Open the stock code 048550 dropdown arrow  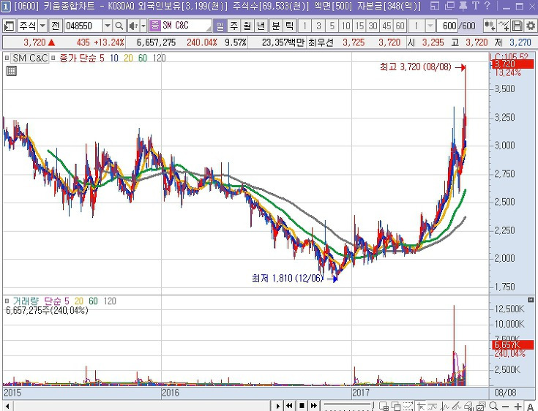[108, 26]
